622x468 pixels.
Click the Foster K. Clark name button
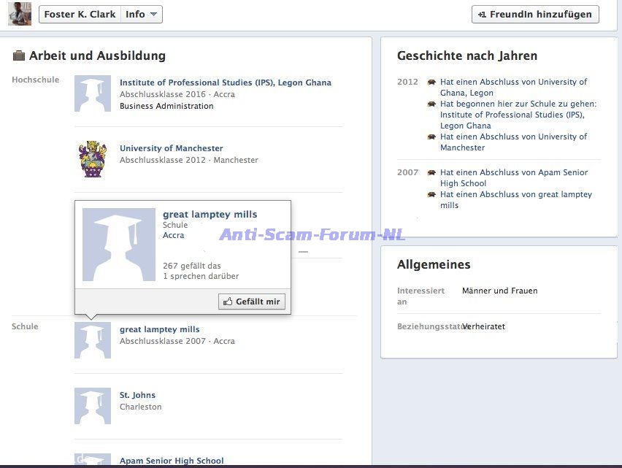point(80,15)
